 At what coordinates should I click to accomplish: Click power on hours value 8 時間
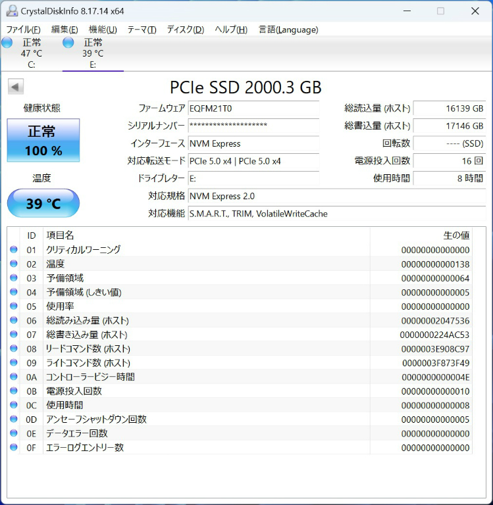(x=450, y=178)
